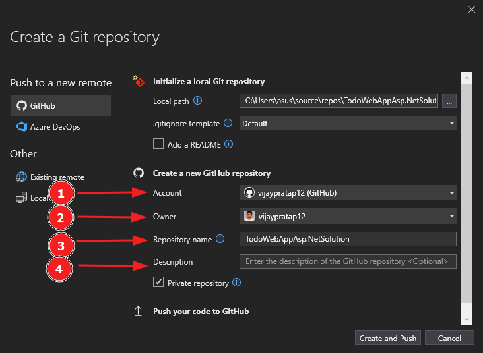The width and height of the screenshot is (483, 353).
Task: Click the .gitignore template info icon
Action: tap(228, 123)
